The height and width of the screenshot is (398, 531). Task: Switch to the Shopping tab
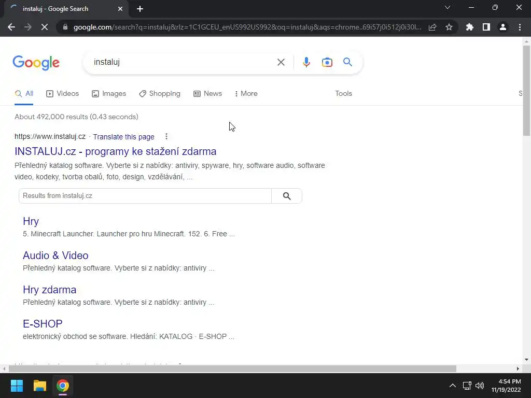point(160,94)
